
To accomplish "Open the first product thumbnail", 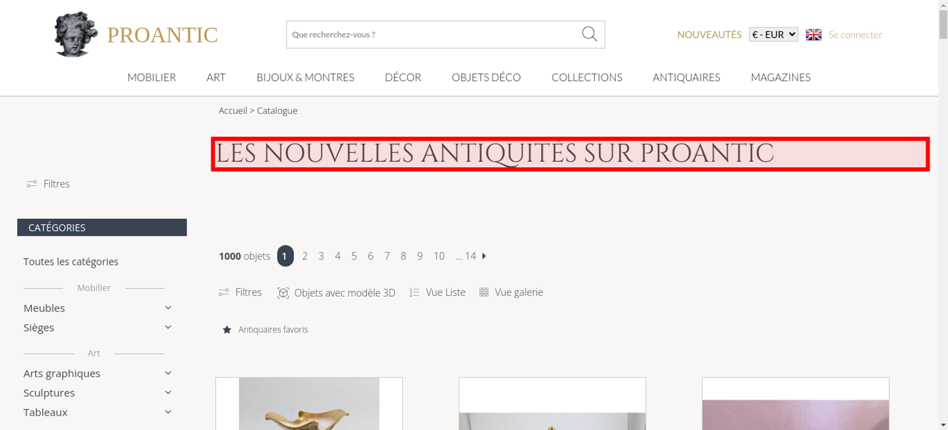I will pyautogui.click(x=309, y=403).
